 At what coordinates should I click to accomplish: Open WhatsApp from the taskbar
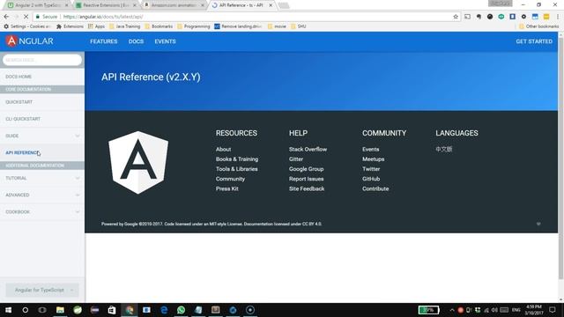tap(181, 310)
